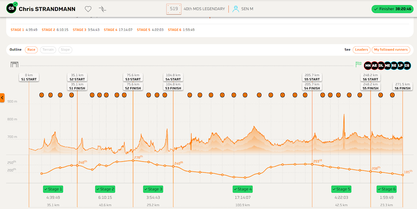This screenshot has height=209, width=417.
Task: Click the bib number 519 badge
Action: pos(174,9)
